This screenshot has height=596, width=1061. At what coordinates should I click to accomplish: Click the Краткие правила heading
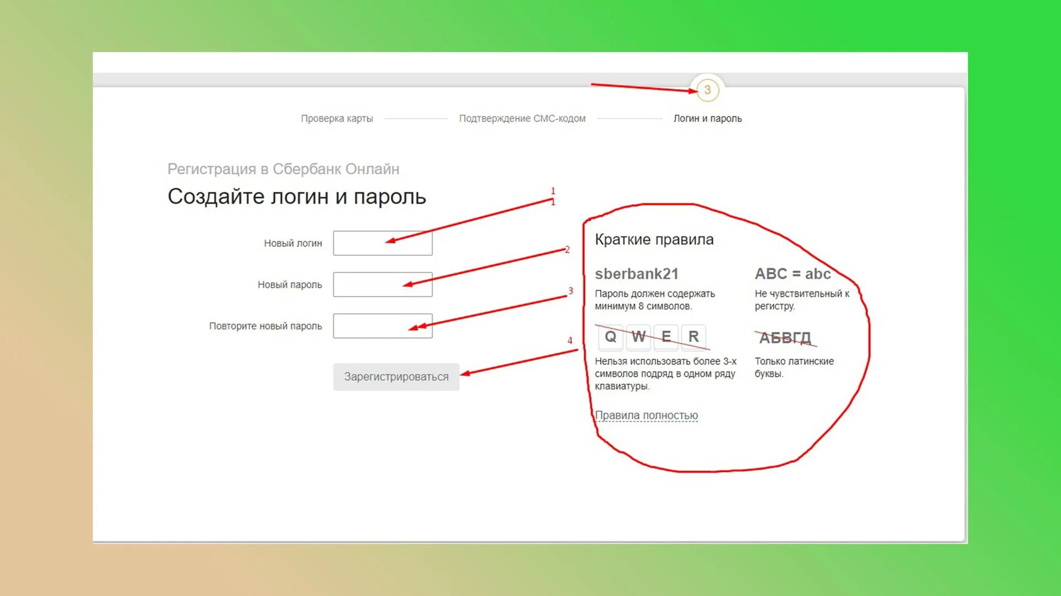coord(654,240)
